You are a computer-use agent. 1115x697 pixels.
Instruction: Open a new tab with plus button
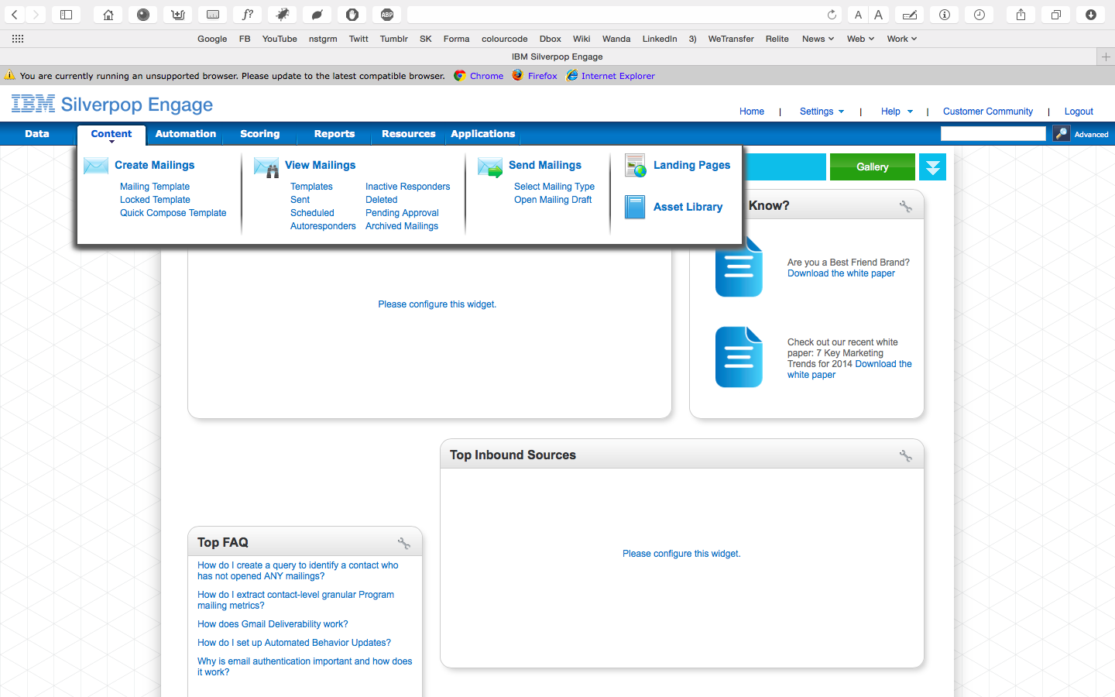click(1106, 57)
